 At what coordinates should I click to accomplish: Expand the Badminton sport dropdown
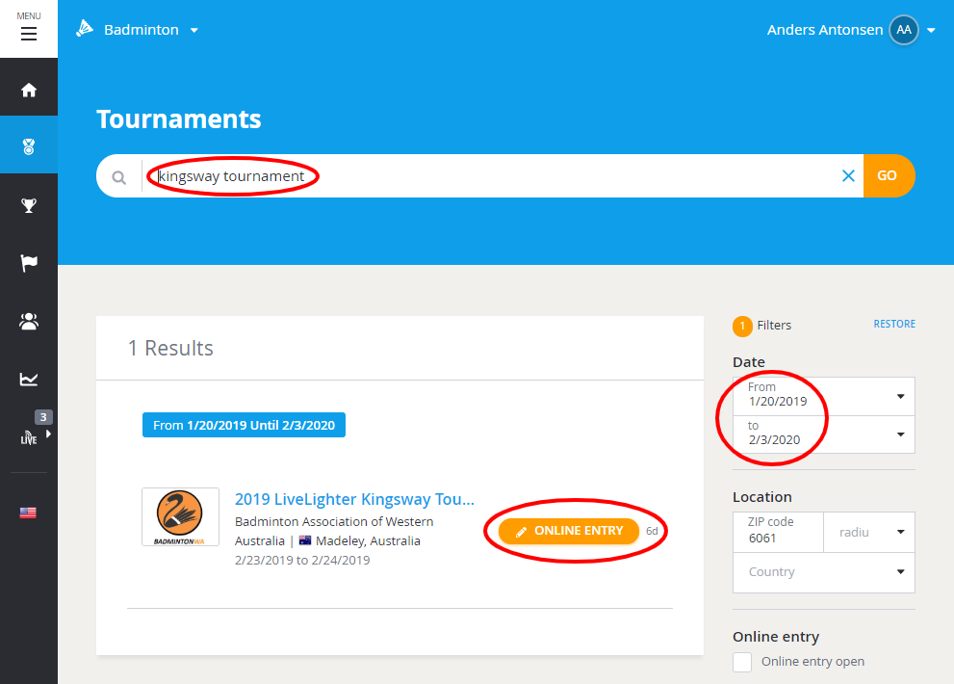[138, 30]
